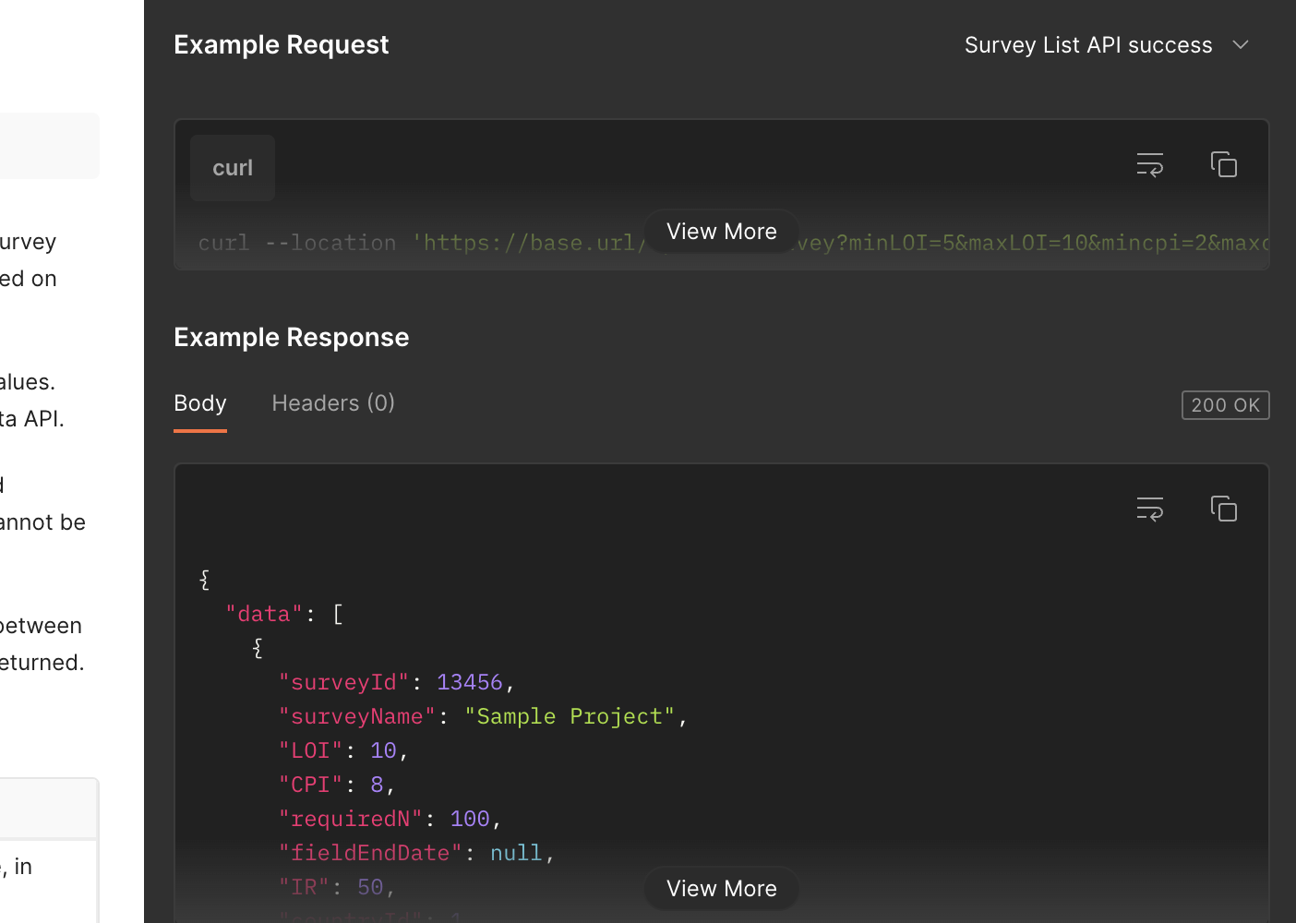Image resolution: width=1296 pixels, height=923 pixels.
Task: Switch to the Body tab
Action: click(x=200, y=404)
